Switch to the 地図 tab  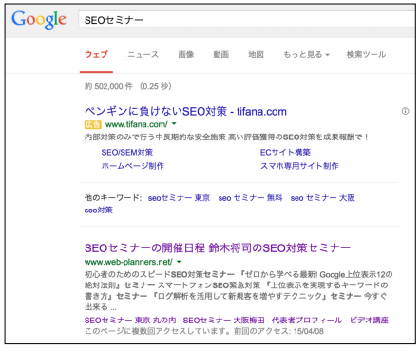(x=256, y=54)
